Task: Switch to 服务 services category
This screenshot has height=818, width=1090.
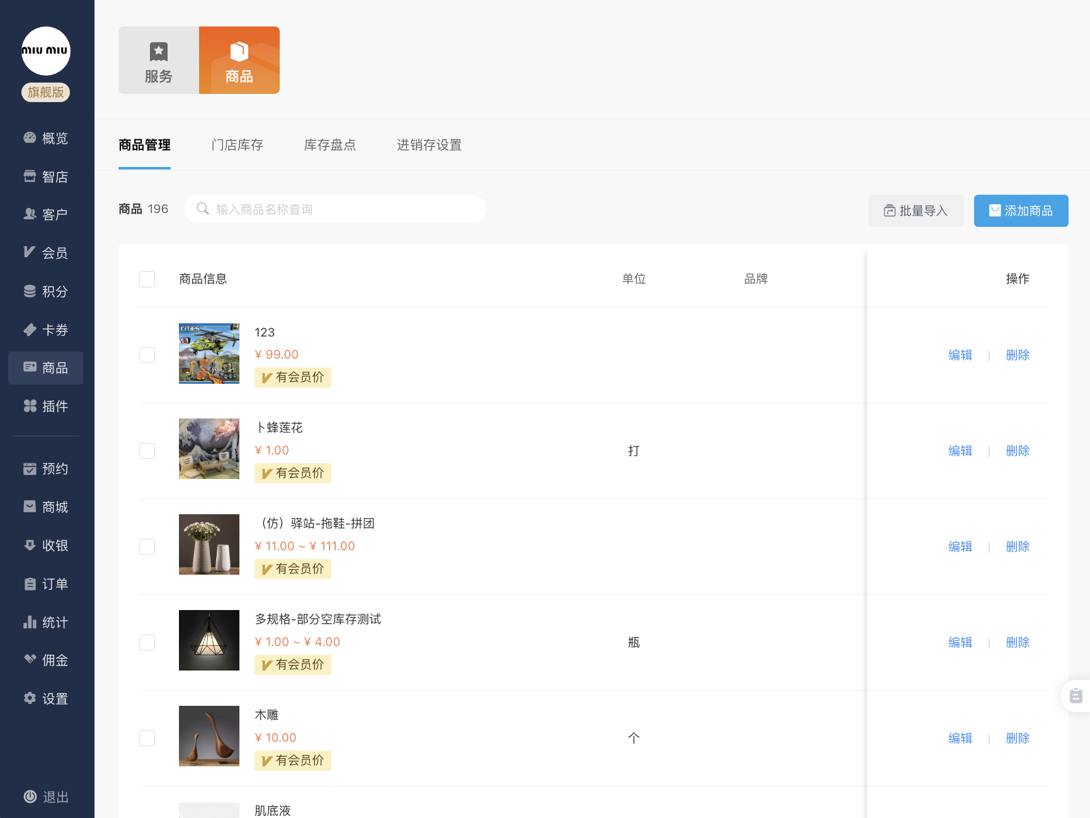Action: 159,60
